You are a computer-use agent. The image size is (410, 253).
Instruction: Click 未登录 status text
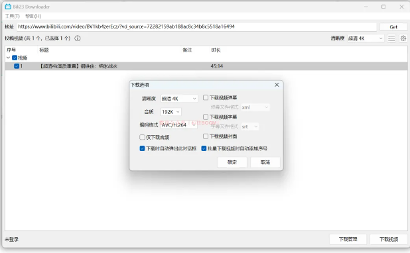[x=12, y=239]
